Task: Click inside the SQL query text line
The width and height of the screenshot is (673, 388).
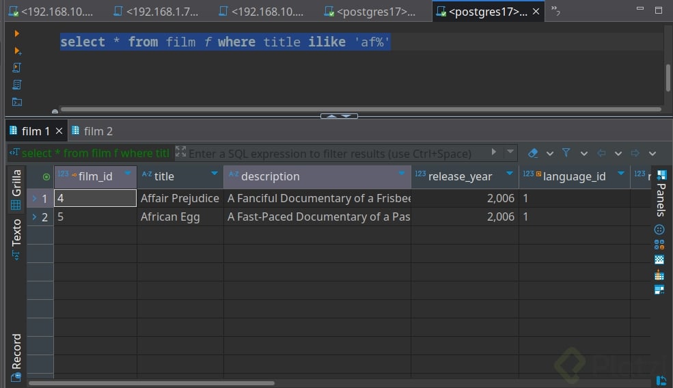Action: coord(225,42)
